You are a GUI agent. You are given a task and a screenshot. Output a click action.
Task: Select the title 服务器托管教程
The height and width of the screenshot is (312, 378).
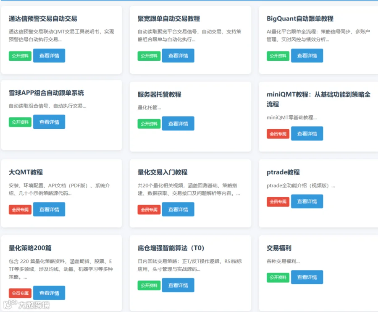pyautogui.click(x=159, y=95)
